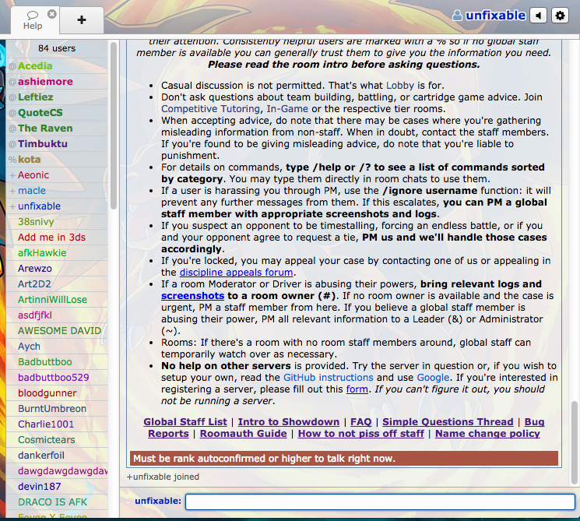
Task: Open the Intro to Showdown link
Action: (x=289, y=422)
